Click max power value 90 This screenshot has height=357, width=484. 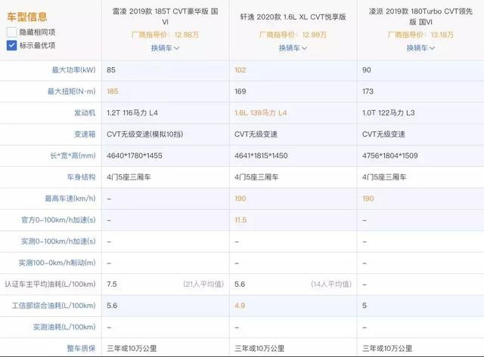tap(366, 70)
